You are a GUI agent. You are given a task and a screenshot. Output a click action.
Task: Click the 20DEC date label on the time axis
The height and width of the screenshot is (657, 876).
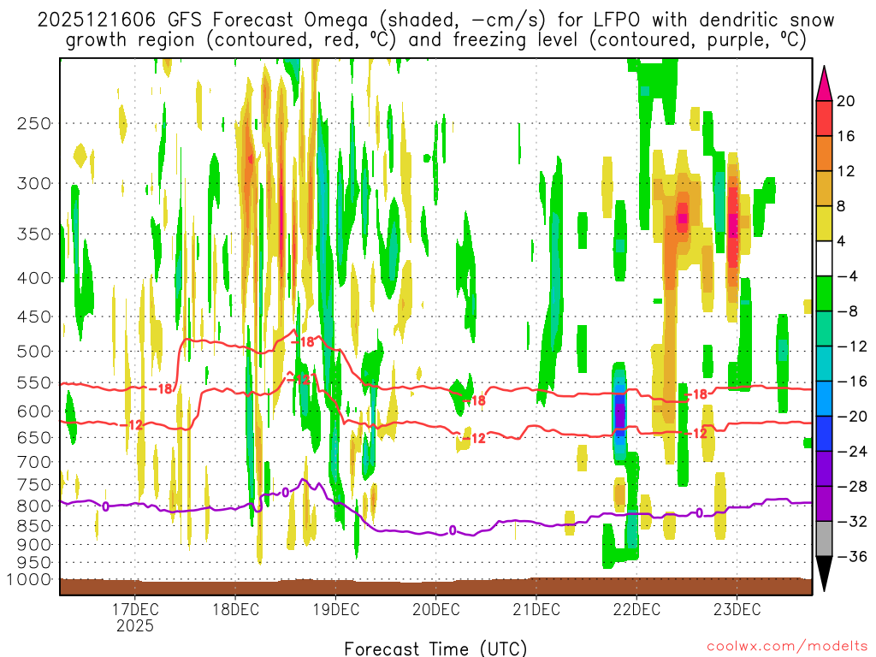tap(435, 609)
